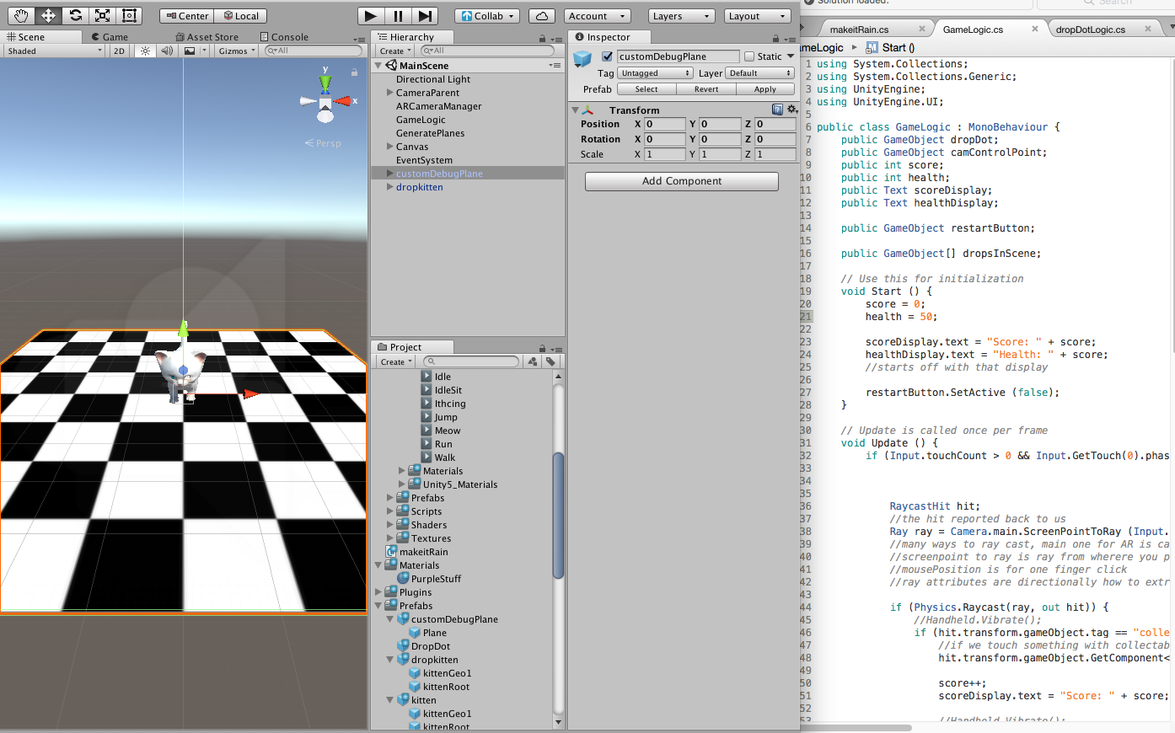Viewport: 1175px width, 733px height.
Task: Select the Scene tab
Action: click(x=25, y=37)
